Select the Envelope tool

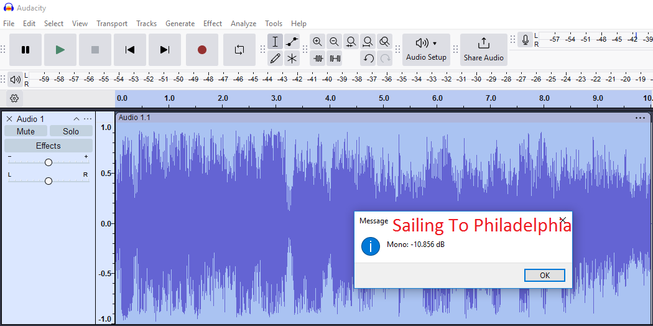[292, 42]
